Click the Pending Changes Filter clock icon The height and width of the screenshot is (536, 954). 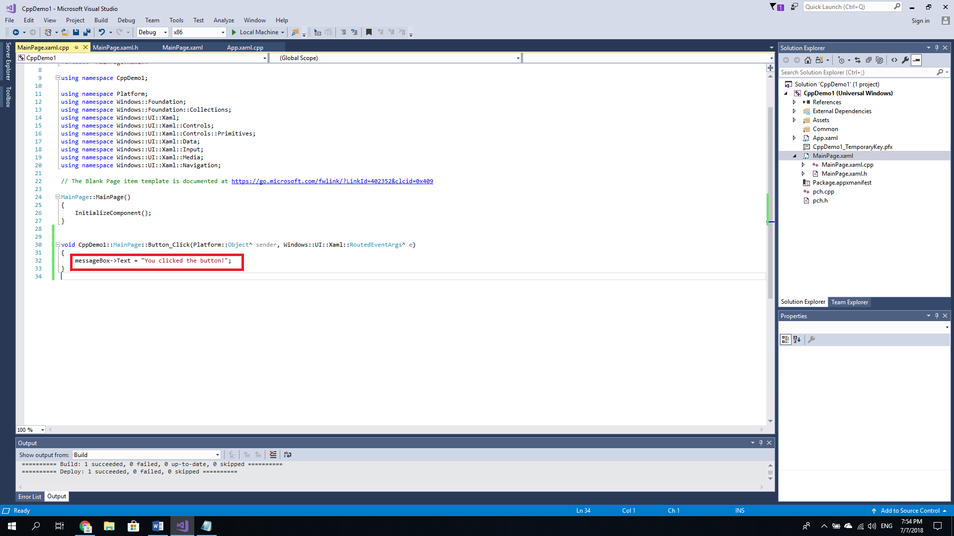click(x=841, y=60)
